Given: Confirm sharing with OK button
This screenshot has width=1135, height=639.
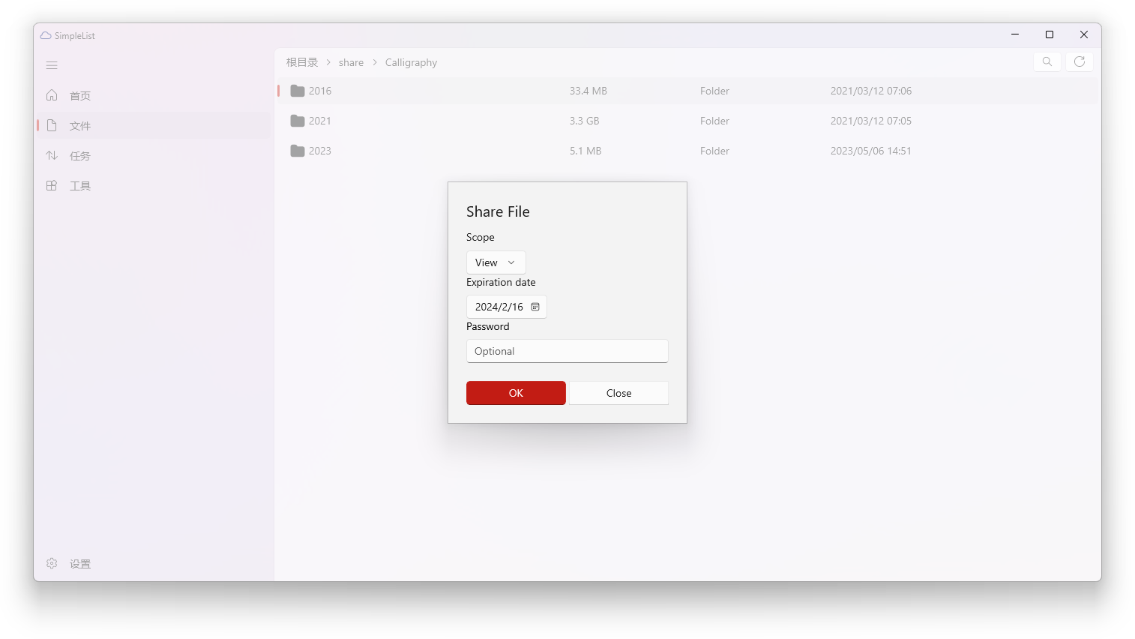Looking at the screenshot, I should click(x=516, y=393).
